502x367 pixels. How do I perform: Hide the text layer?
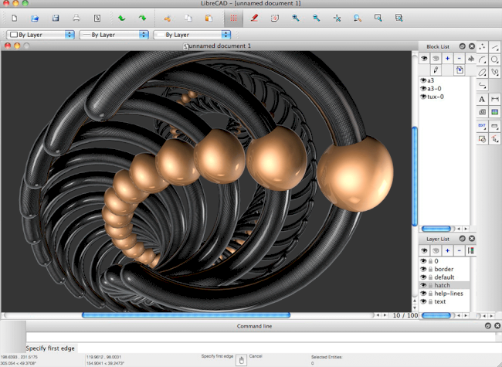(x=423, y=301)
